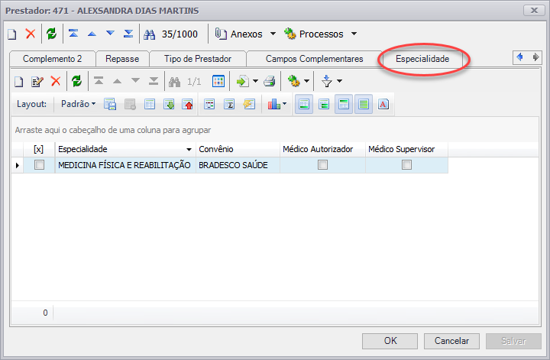Viewport: 550px width, 360px height.
Task: Edit the selected Especialidade row
Action: point(37,82)
